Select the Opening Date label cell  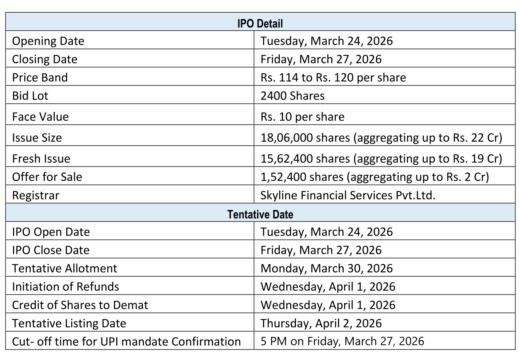(48, 41)
